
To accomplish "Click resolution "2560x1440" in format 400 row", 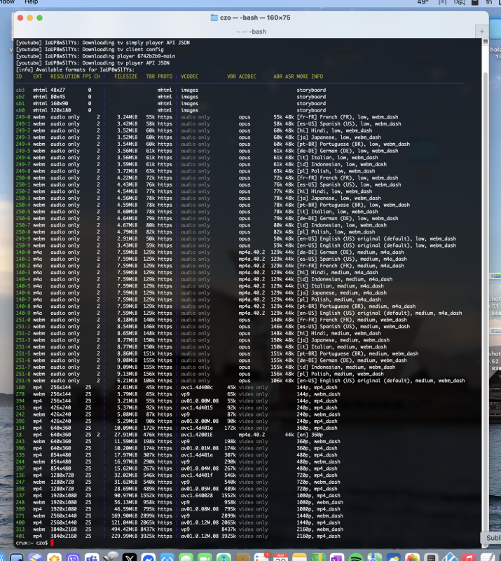I will coord(63,522).
